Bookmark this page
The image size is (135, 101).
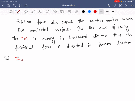[20, 6]
